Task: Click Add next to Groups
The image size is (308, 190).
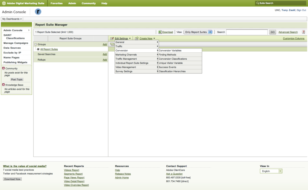Action: point(105,45)
